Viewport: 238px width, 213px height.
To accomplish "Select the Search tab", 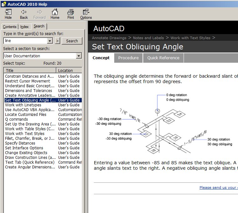I will 39,26.
